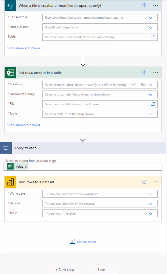Expand the Location dropdown

coord(150,85)
